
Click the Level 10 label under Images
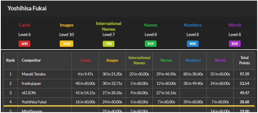(x=67, y=35)
